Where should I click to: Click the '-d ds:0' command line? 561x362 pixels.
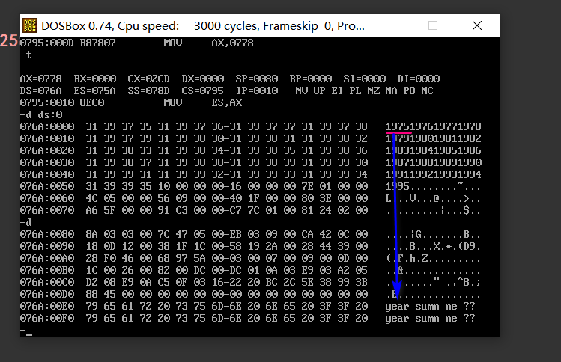pyautogui.click(x=40, y=114)
